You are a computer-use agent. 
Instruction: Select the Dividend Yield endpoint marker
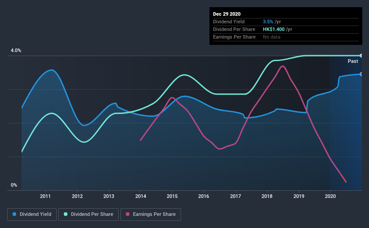361,74
